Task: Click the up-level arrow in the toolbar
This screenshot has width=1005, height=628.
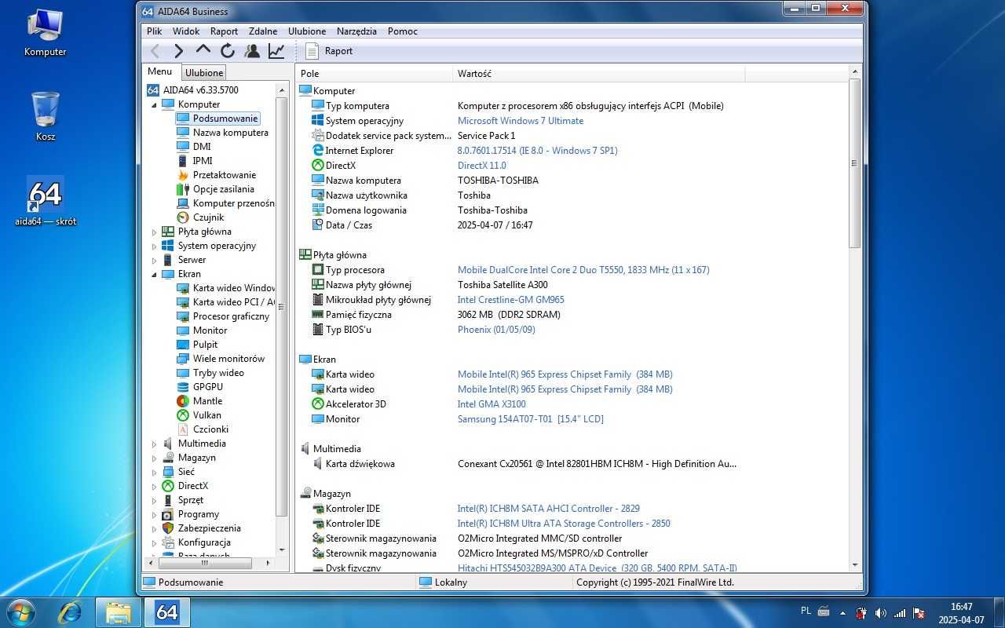Action: 203,49
